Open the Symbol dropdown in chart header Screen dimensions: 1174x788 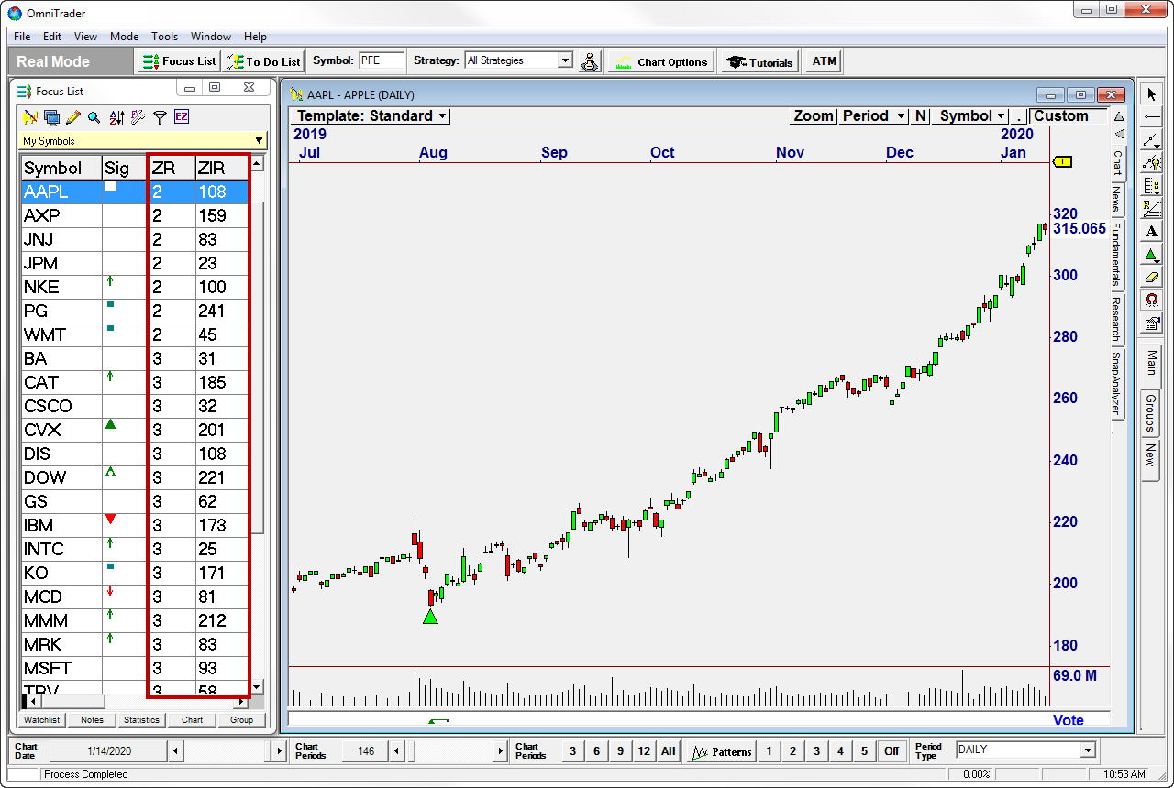[971, 116]
